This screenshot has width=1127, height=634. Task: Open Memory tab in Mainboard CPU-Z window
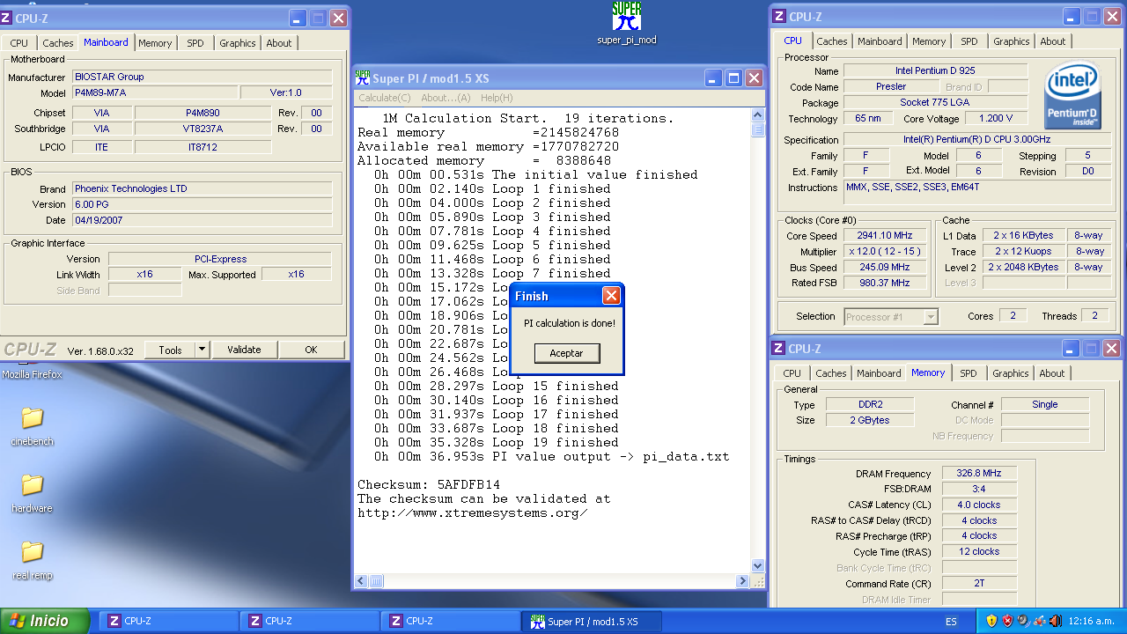155,43
